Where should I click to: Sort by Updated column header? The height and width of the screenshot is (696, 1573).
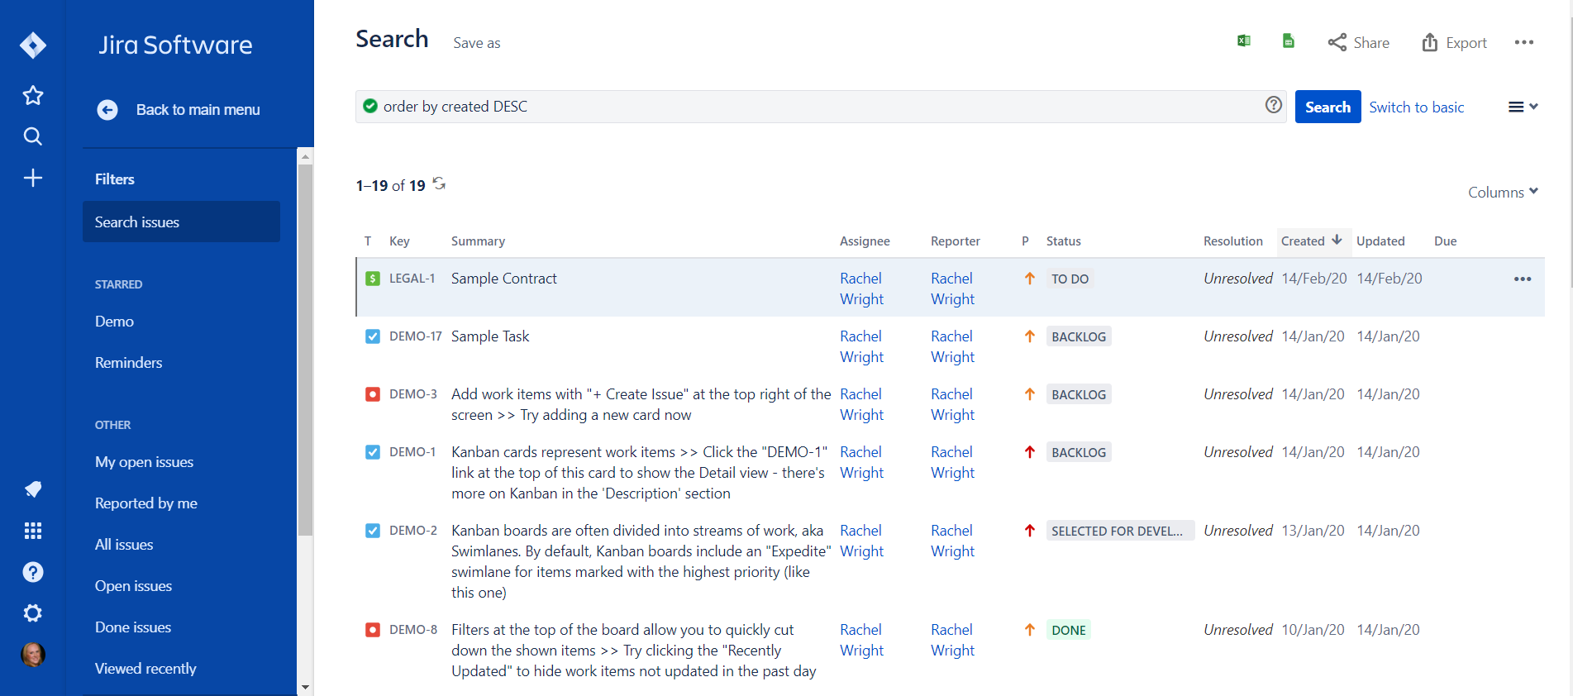pyautogui.click(x=1380, y=241)
